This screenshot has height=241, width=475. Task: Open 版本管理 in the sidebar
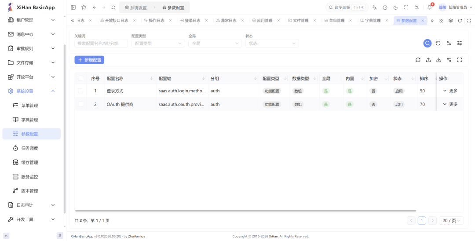click(32, 191)
